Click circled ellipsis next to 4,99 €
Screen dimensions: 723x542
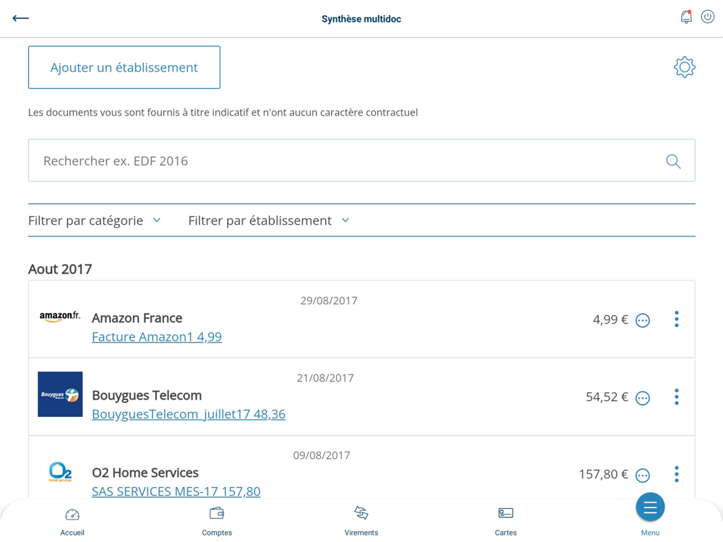click(643, 320)
